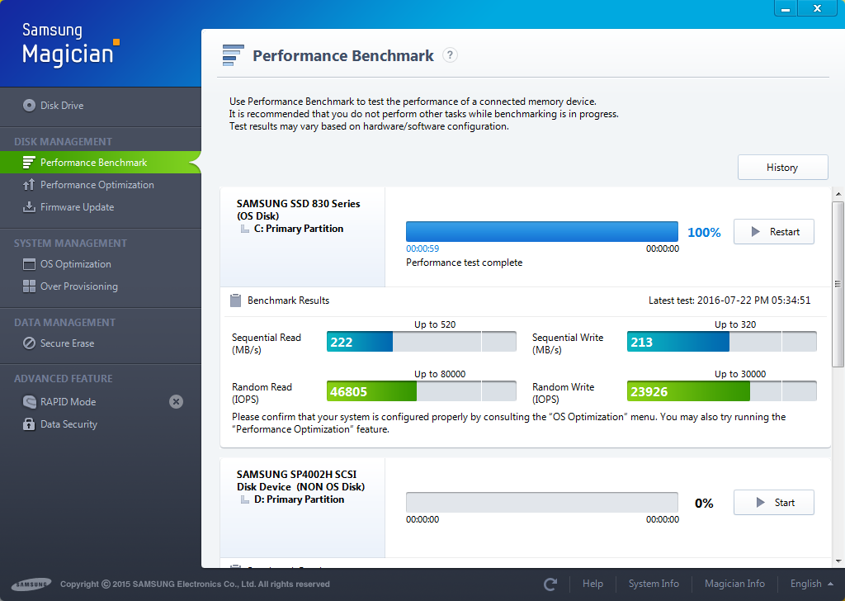Image resolution: width=845 pixels, height=601 pixels.
Task: Click the SSD 830 completed progress bar
Action: tap(542, 232)
